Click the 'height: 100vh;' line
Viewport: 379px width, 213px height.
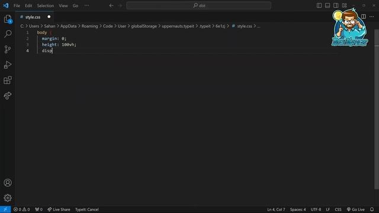tap(59, 44)
